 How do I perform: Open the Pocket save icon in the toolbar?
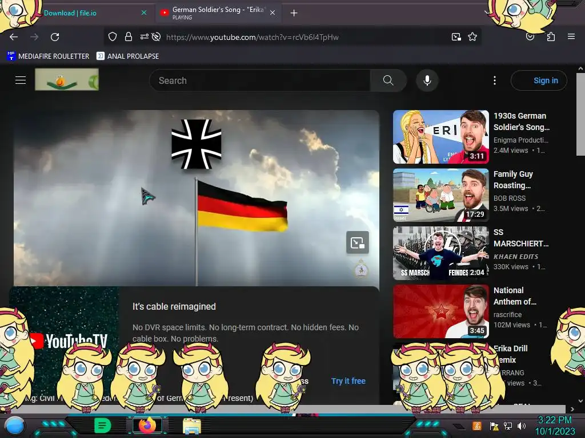tap(530, 36)
